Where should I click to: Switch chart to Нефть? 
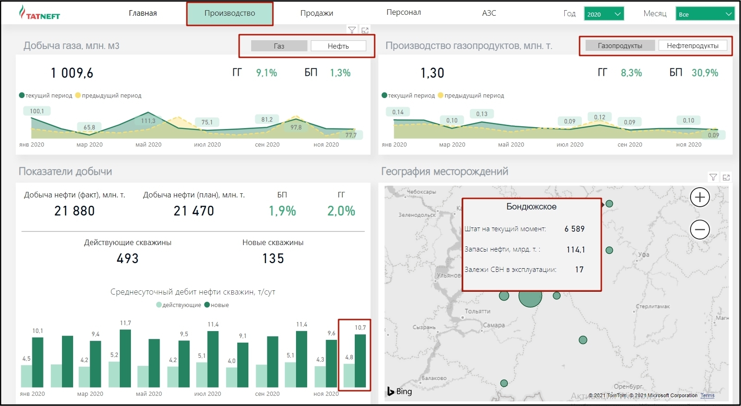(338, 46)
